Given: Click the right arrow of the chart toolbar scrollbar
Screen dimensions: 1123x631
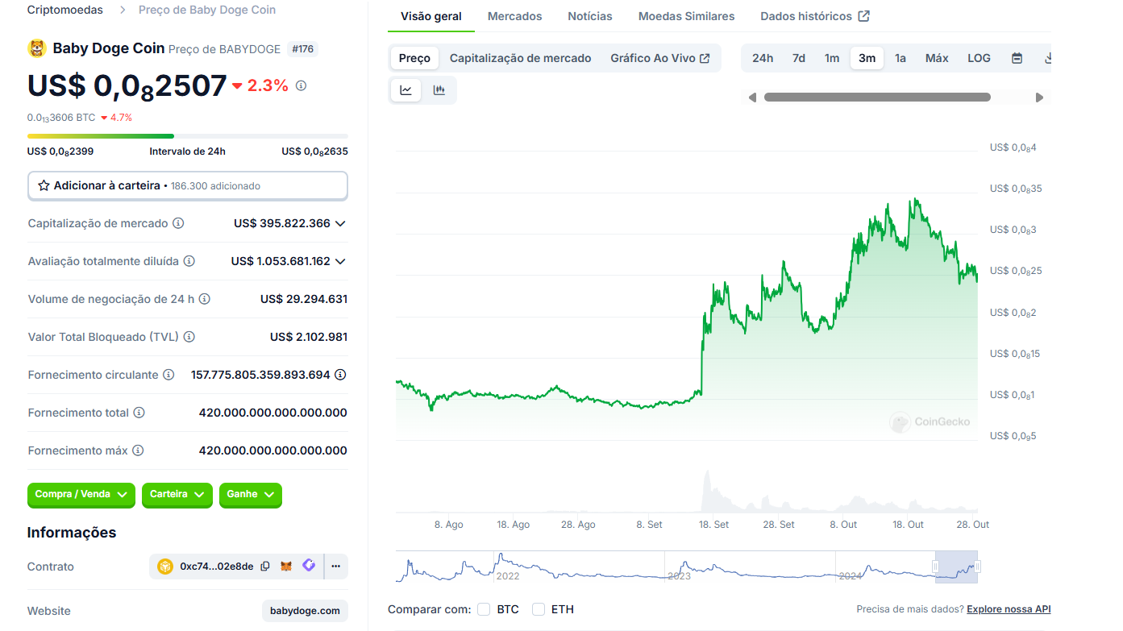Looking at the screenshot, I should point(1039,98).
